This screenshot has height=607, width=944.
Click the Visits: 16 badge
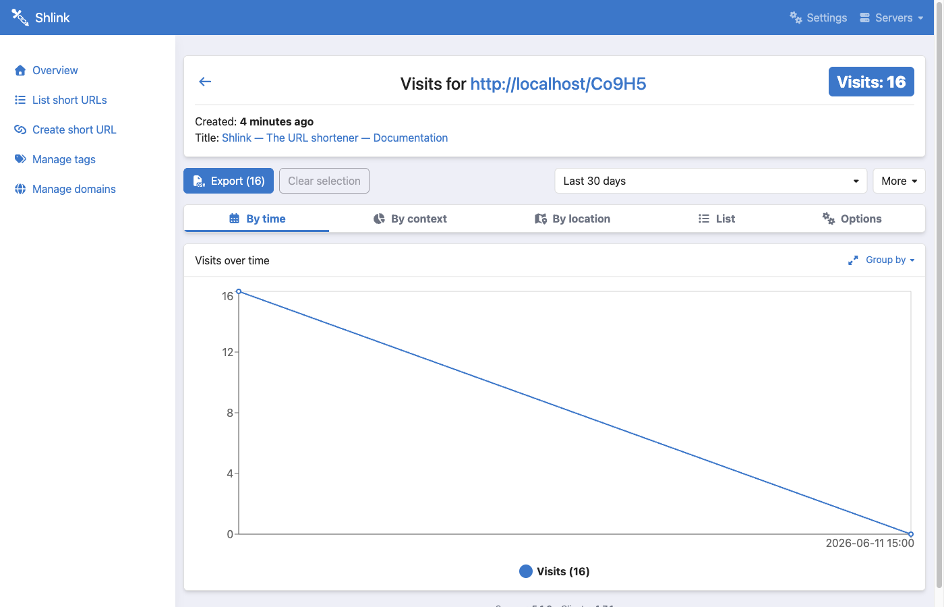[871, 82]
